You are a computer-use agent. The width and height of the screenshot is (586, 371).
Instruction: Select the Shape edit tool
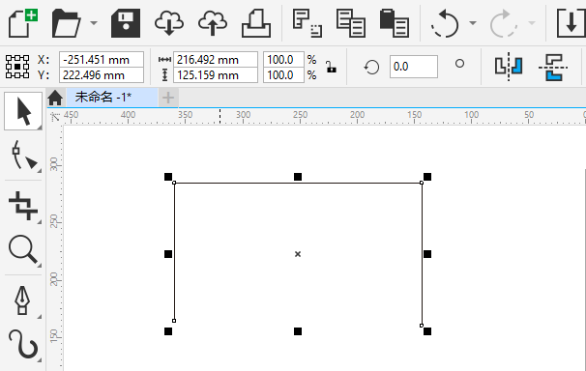(x=24, y=156)
